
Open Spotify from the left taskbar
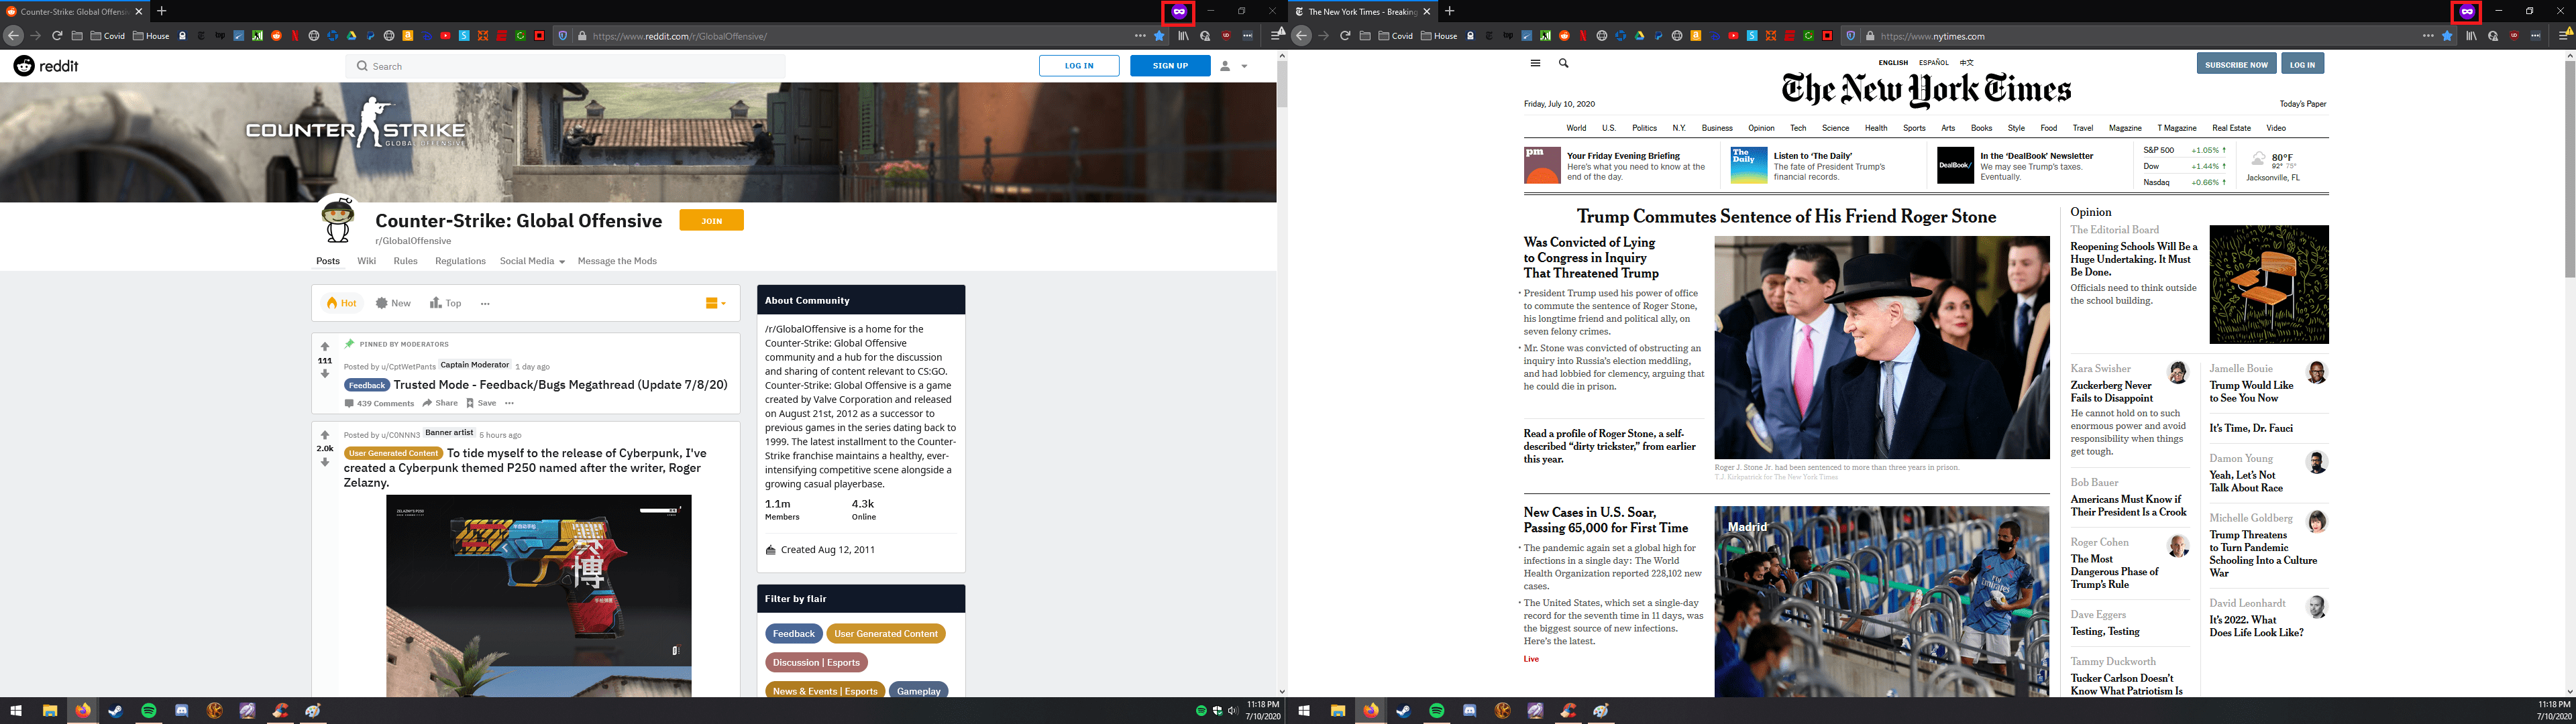[x=148, y=711]
